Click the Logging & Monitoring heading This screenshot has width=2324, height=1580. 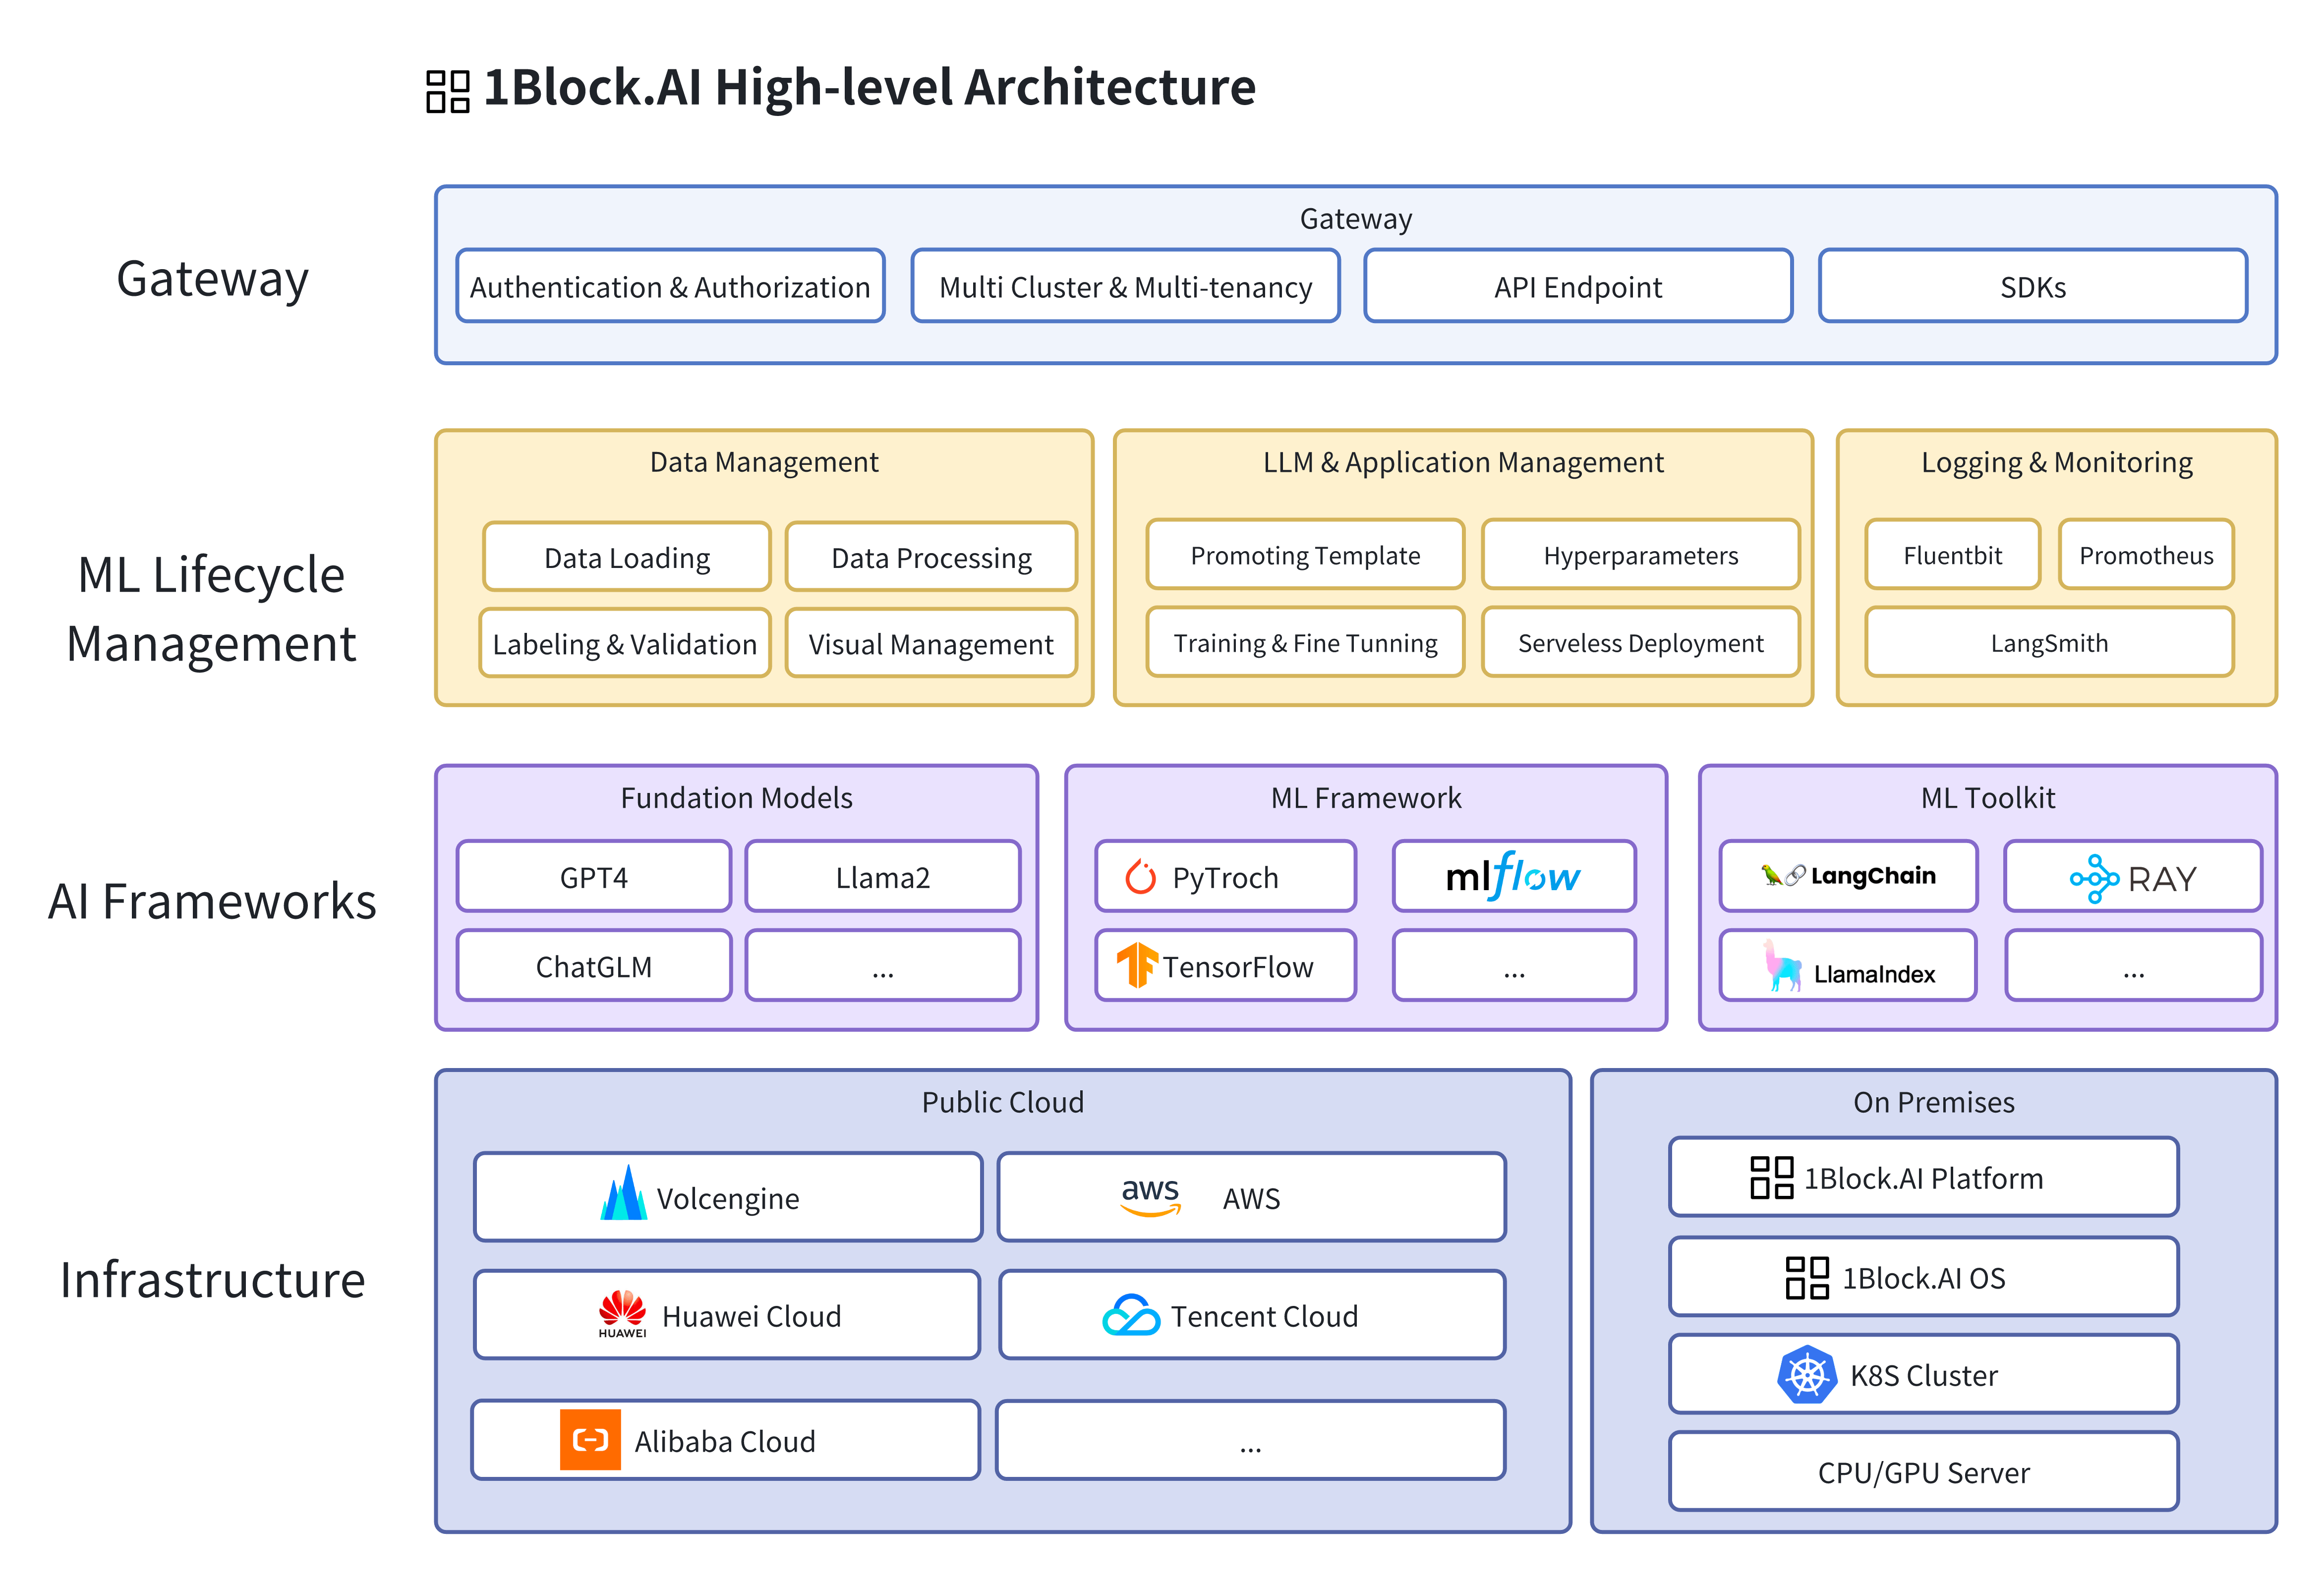point(2056,462)
